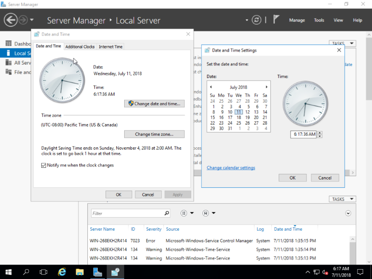Open the Tools menu
This screenshot has width=372, height=279.
pos(319,20)
